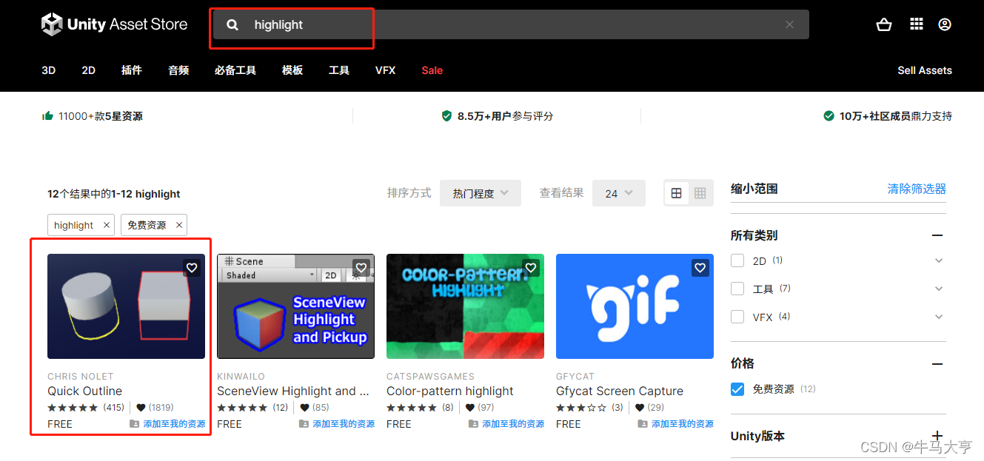This screenshot has height=461, width=984.
Task: Open the apps grid menu
Action: 917,24
